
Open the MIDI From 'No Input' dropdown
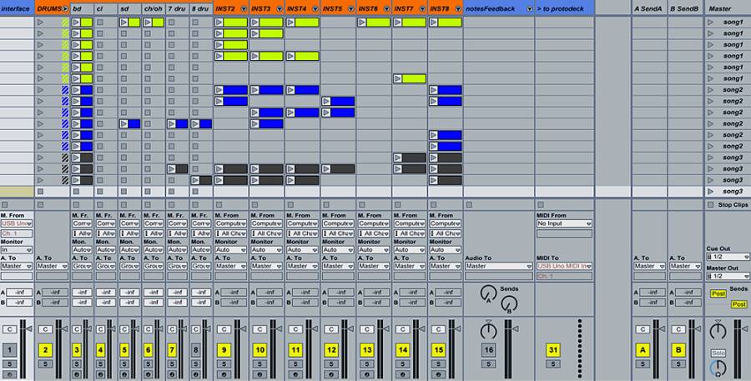[564, 223]
